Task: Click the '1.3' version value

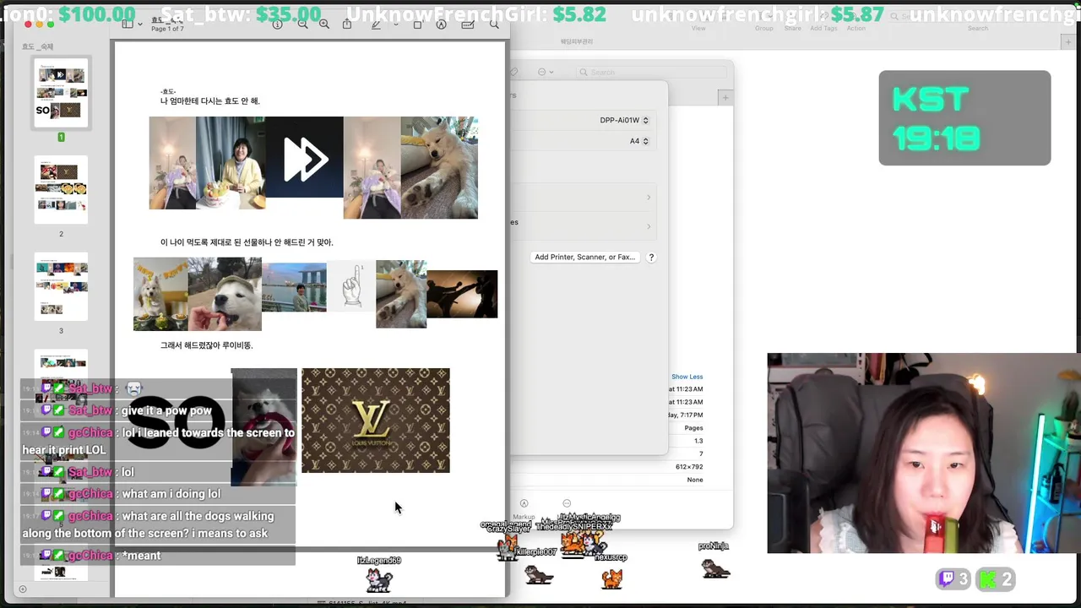Action: pos(698,441)
